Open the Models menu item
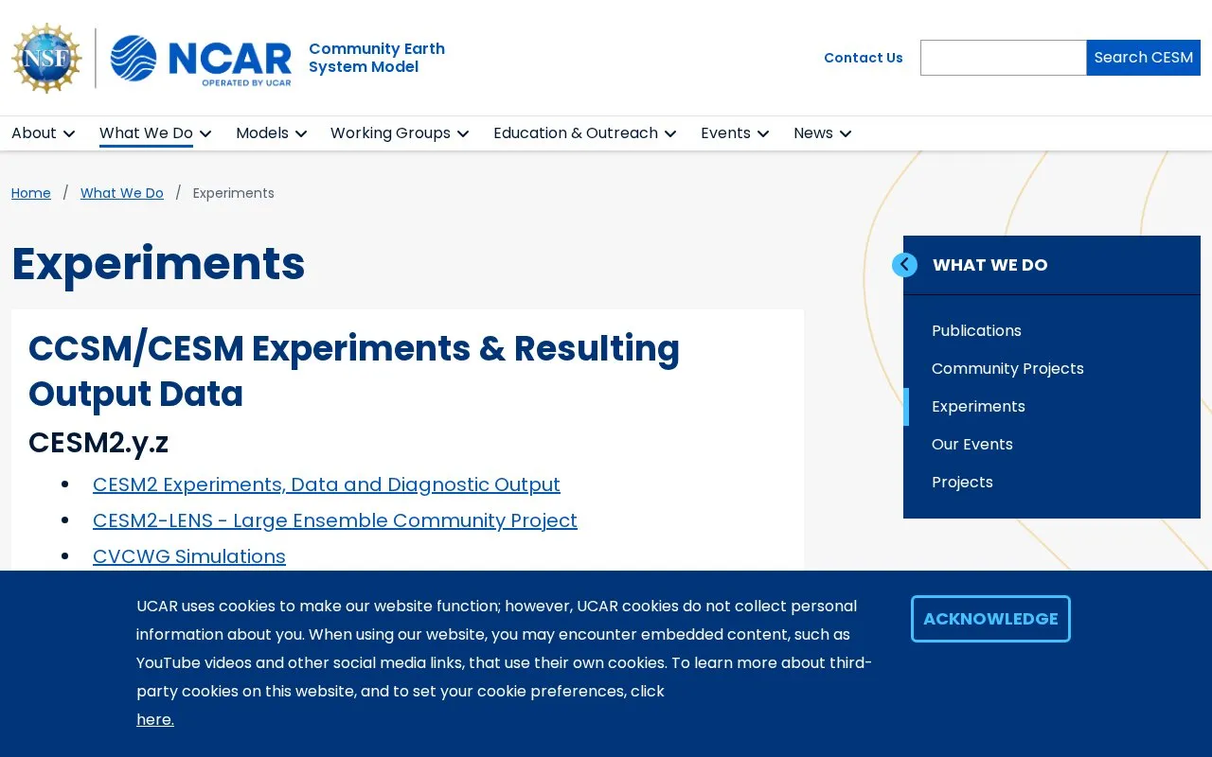 click(262, 133)
